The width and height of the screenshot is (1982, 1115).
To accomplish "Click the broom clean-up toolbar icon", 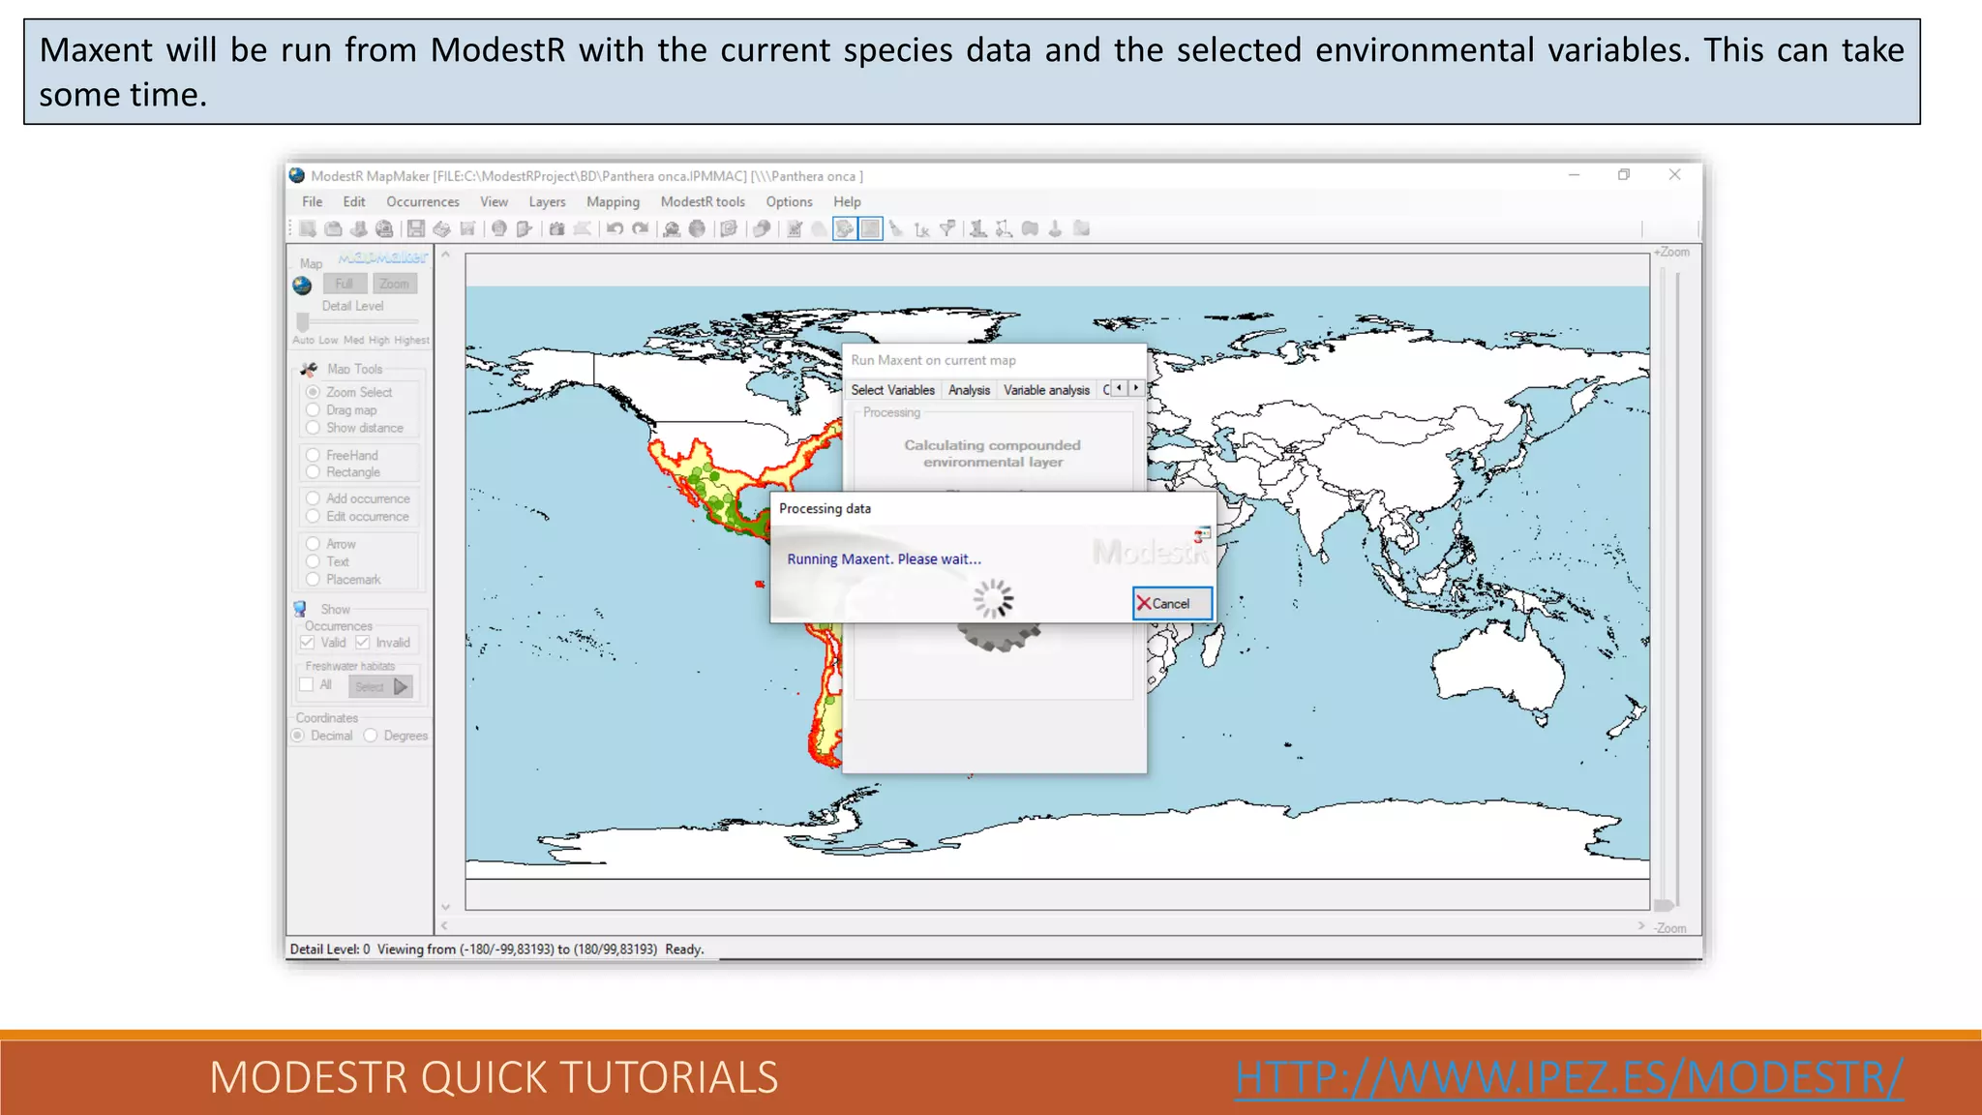I will [x=896, y=228].
